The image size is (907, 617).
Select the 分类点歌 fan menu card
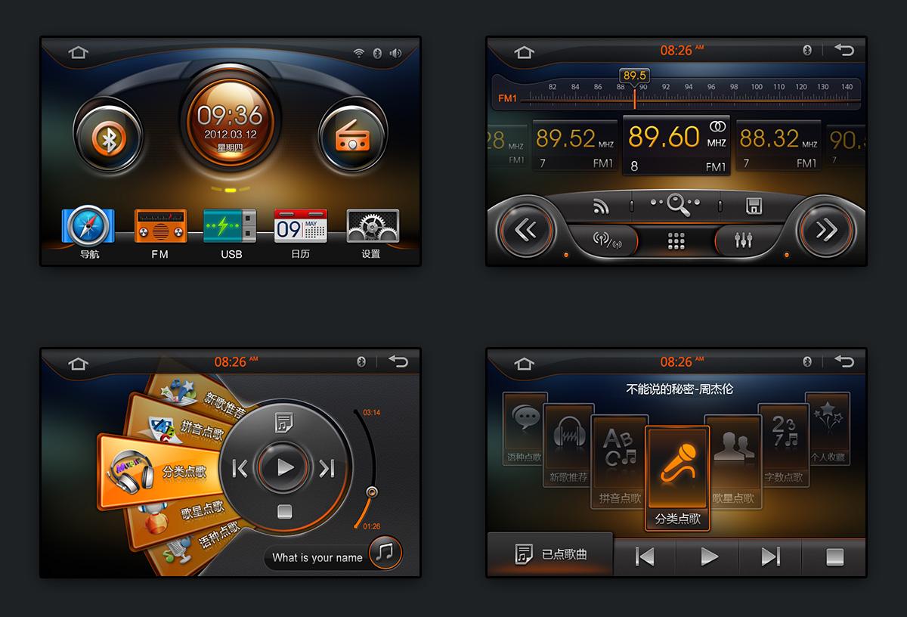[x=159, y=470]
